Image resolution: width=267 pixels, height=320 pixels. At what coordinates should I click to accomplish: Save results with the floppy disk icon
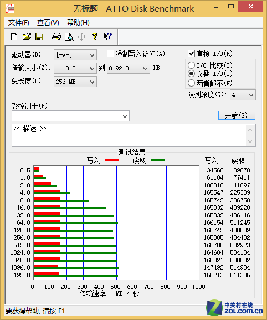click(39, 37)
